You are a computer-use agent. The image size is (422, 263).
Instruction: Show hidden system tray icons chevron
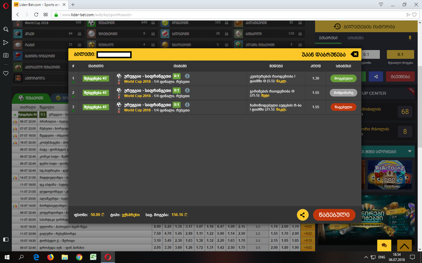point(366,257)
